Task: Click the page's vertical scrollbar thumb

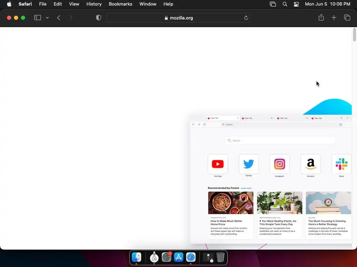Action: tap(354, 34)
